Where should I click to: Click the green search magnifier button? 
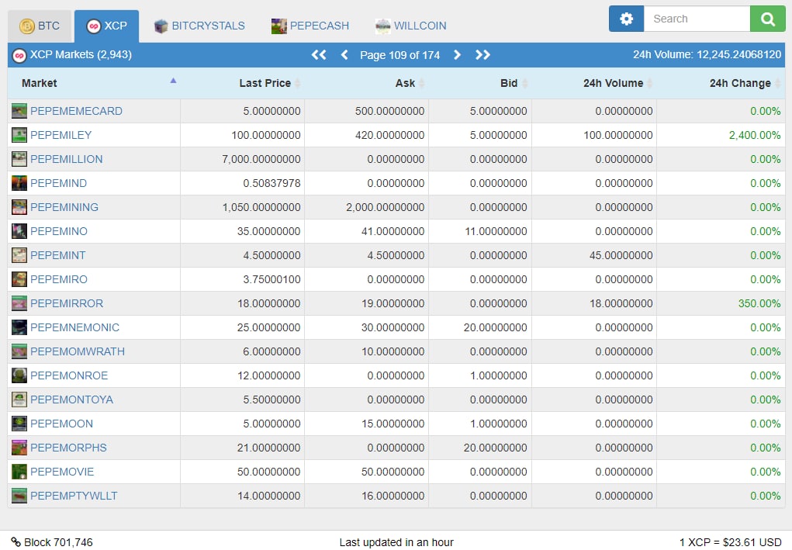[768, 19]
